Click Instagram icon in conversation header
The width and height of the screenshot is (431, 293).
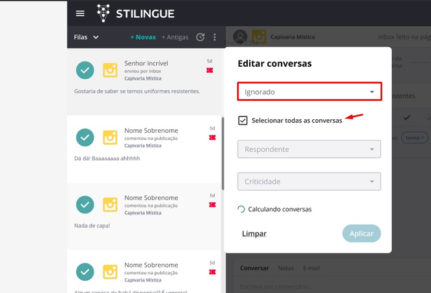259,36
